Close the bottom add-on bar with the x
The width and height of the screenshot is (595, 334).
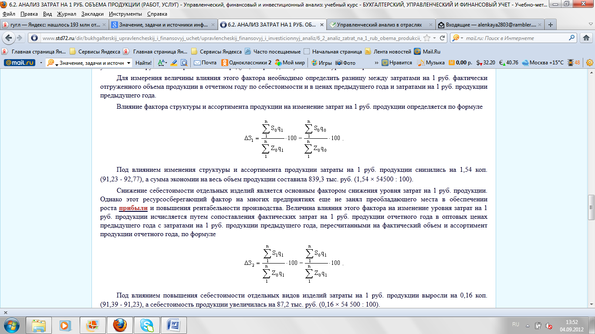(x=5, y=313)
